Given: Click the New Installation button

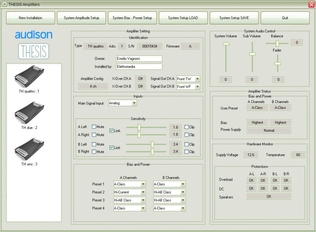Looking at the screenshot, I should [30, 18].
